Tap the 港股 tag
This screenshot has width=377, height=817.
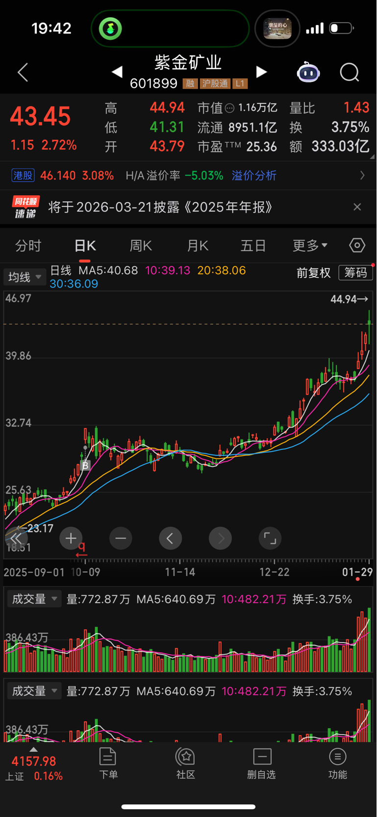(23, 175)
